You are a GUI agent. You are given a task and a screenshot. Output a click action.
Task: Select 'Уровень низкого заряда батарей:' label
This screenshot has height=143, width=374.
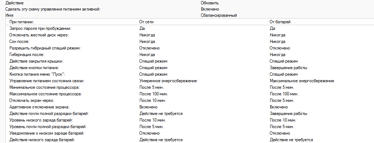click(x=41, y=120)
